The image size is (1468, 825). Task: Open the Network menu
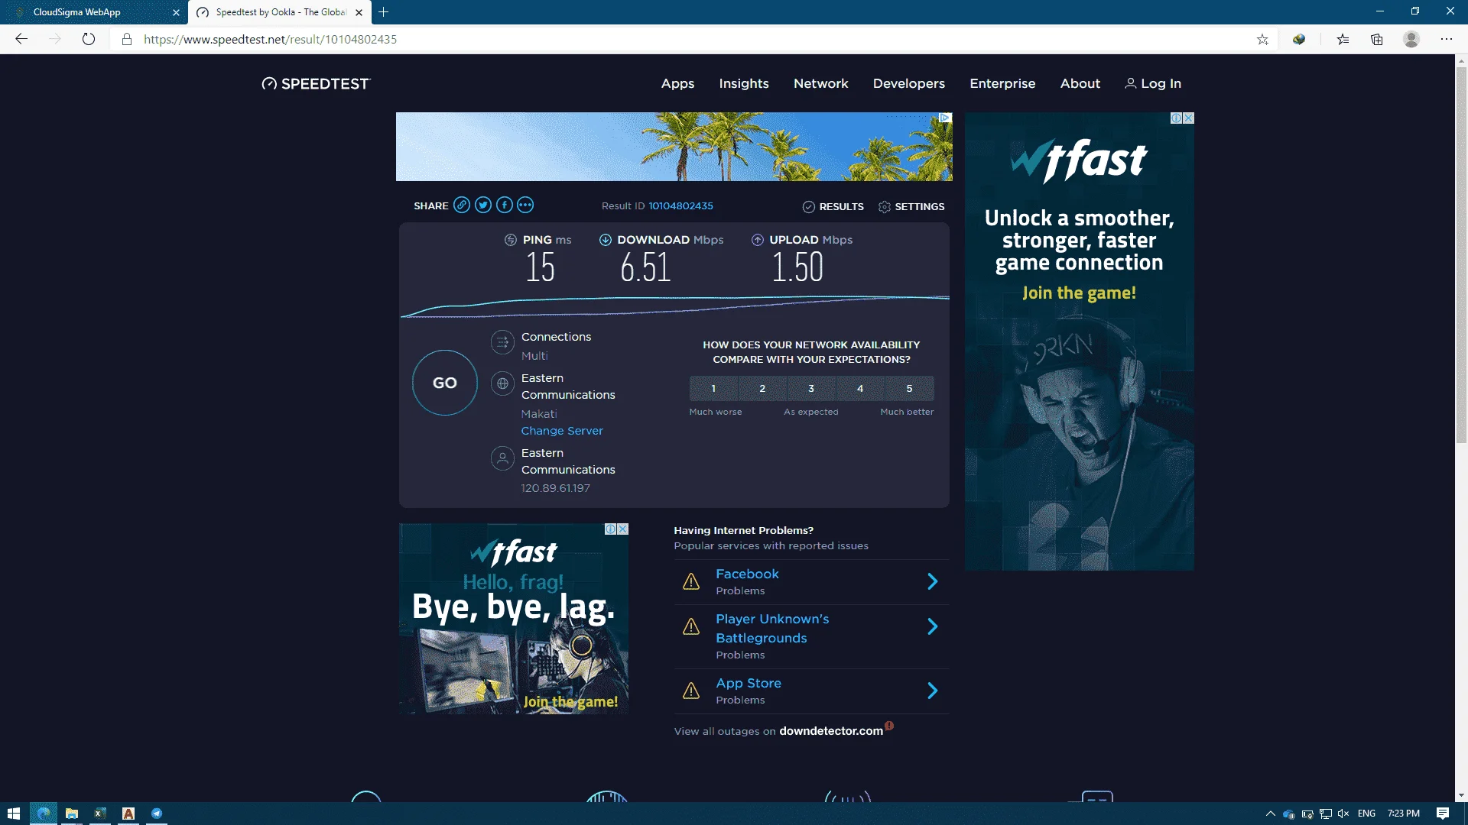tap(821, 84)
